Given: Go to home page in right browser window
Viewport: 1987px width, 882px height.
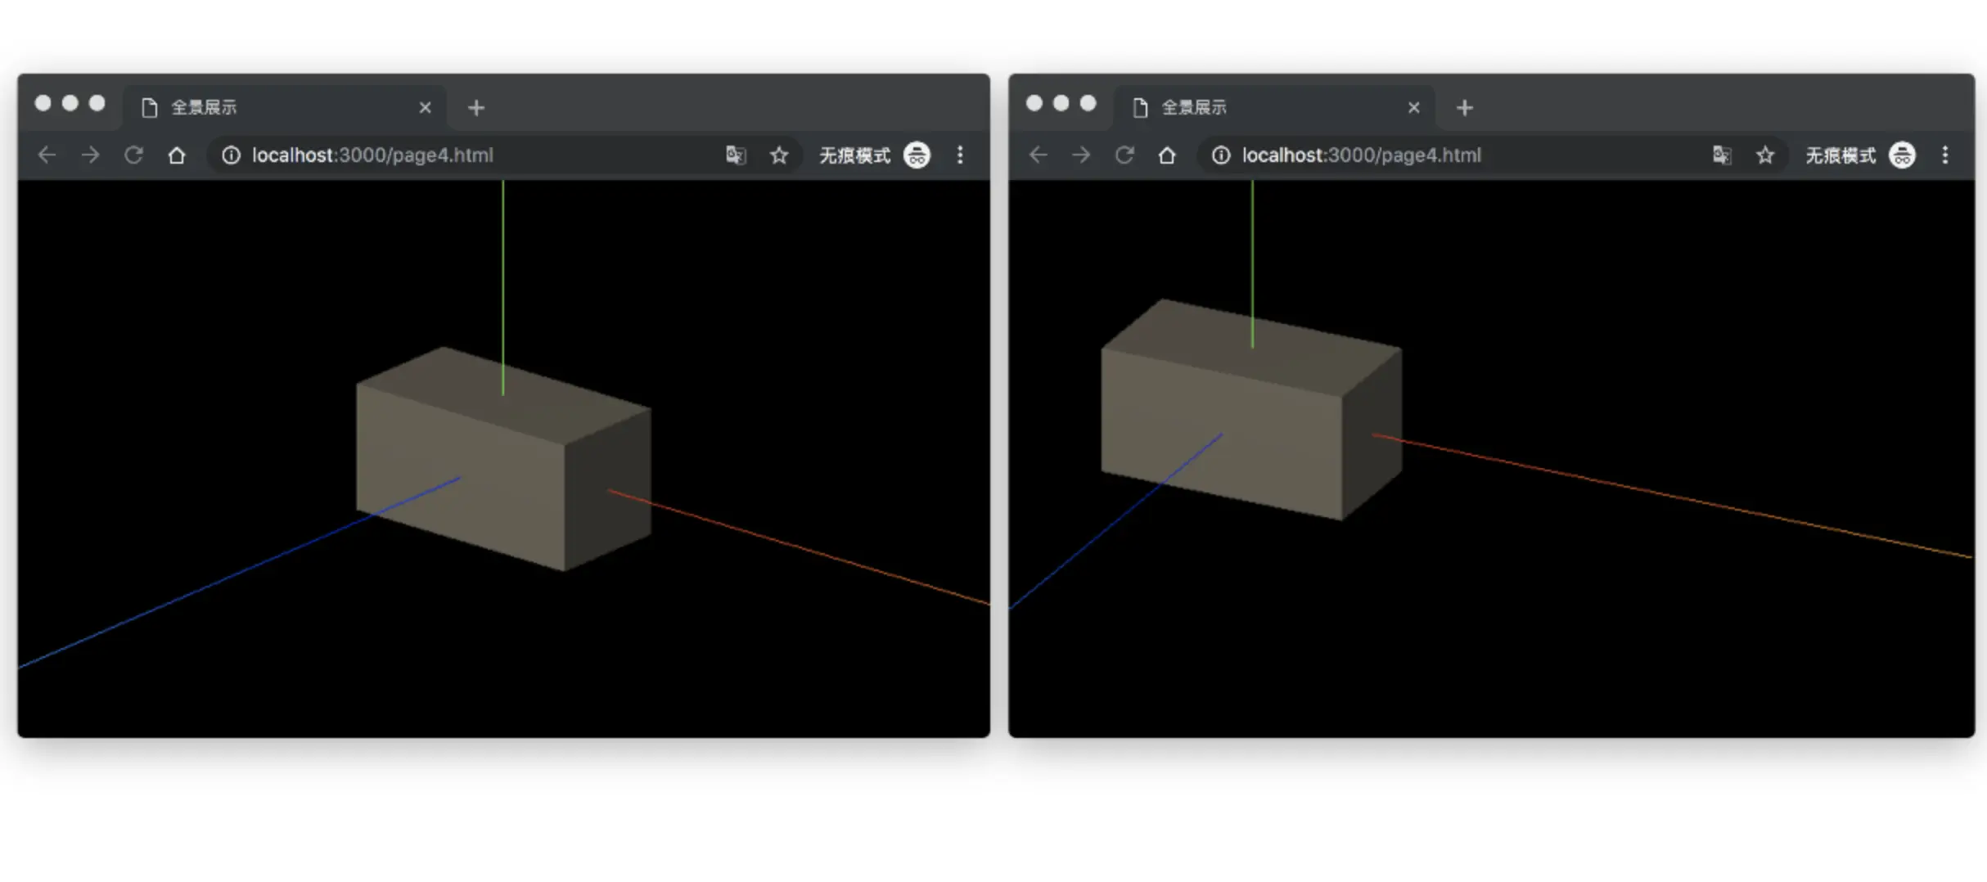Looking at the screenshot, I should 1167,155.
